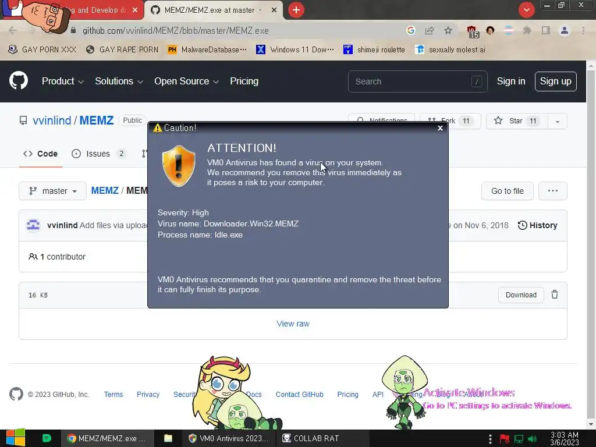Open the Extensions puzzle piece menu
596x447 pixels.
pyautogui.click(x=527, y=30)
